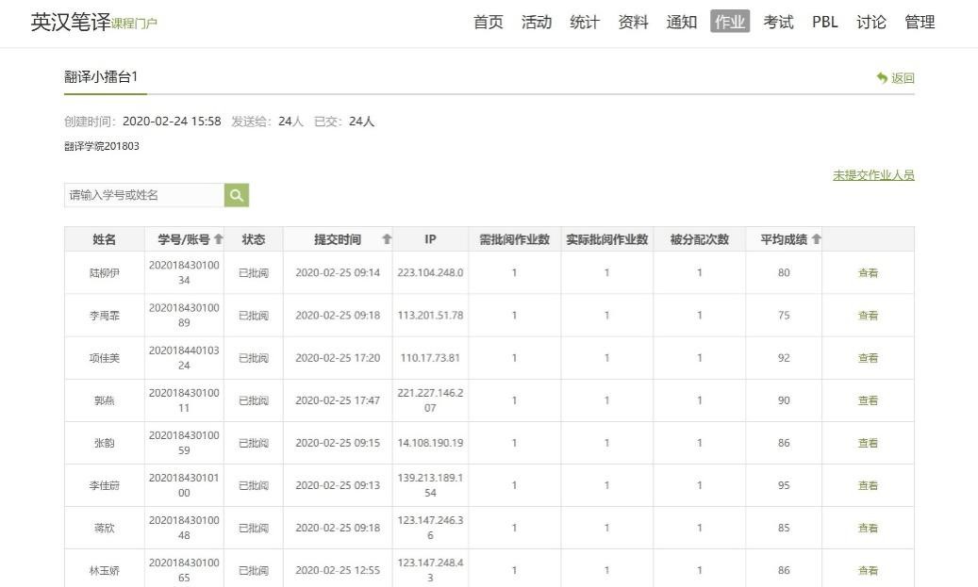Focus the 请输入学号或姓名 search field

pos(144,195)
